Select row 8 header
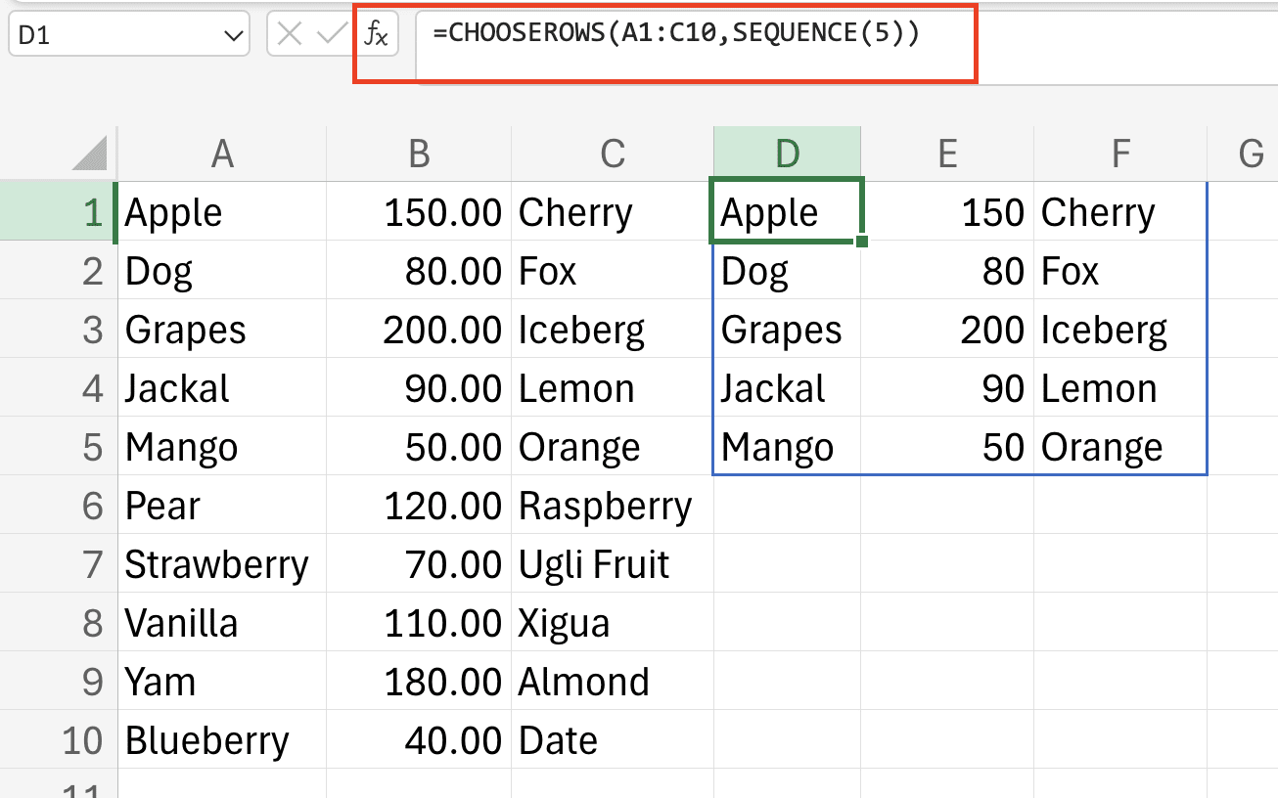 pos(59,622)
